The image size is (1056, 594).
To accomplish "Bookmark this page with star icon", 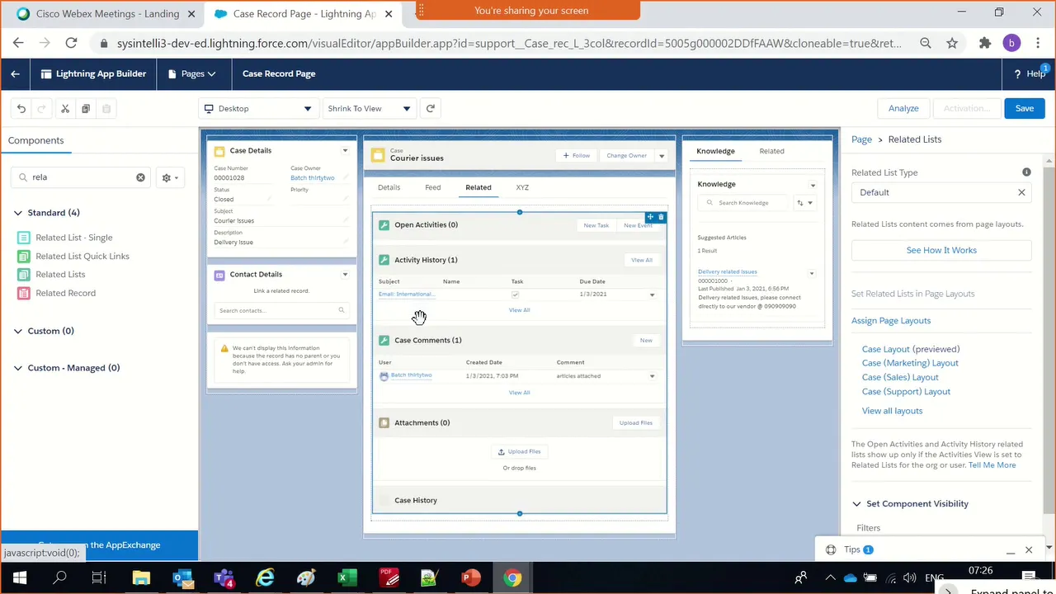I will click(952, 43).
